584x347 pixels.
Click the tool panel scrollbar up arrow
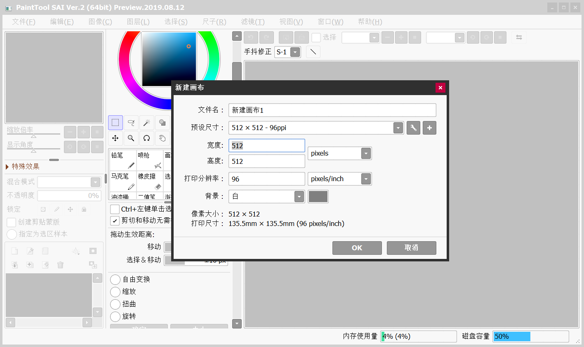(237, 36)
